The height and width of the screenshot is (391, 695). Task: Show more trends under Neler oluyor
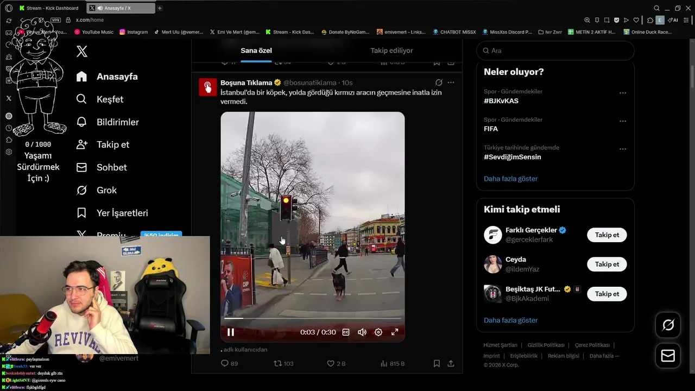pyautogui.click(x=511, y=179)
